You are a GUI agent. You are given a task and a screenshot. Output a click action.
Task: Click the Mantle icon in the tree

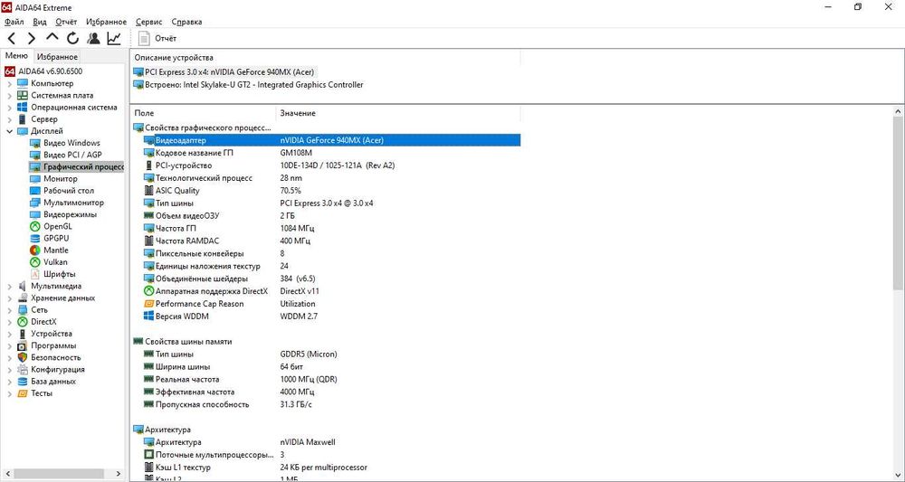(x=34, y=250)
